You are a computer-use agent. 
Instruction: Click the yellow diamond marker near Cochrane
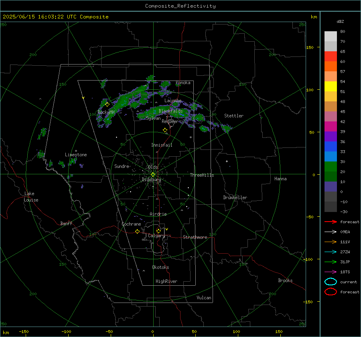coord(137,232)
